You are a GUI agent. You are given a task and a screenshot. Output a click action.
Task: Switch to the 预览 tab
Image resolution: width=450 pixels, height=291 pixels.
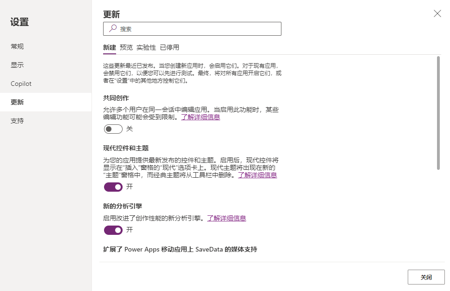coord(125,47)
